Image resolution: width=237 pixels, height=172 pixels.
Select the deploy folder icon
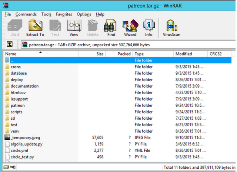(7, 80)
